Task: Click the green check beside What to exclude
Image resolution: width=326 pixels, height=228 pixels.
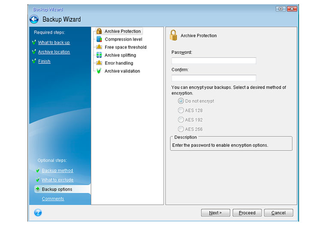Action: (38, 180)
